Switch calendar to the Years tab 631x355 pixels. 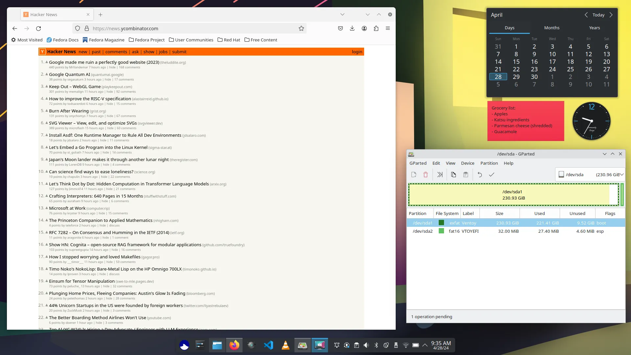[595, 28]
